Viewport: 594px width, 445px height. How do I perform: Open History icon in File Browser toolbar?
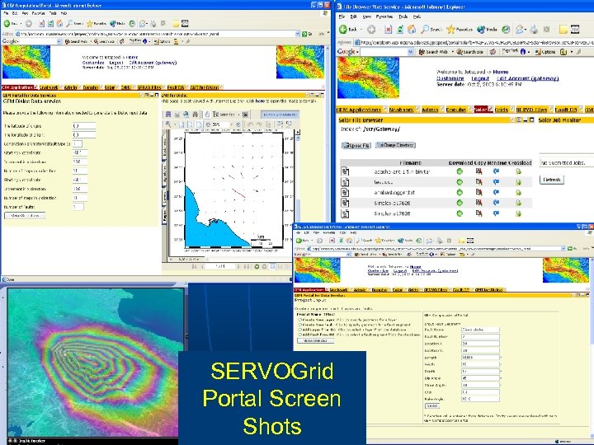[506, 29]
